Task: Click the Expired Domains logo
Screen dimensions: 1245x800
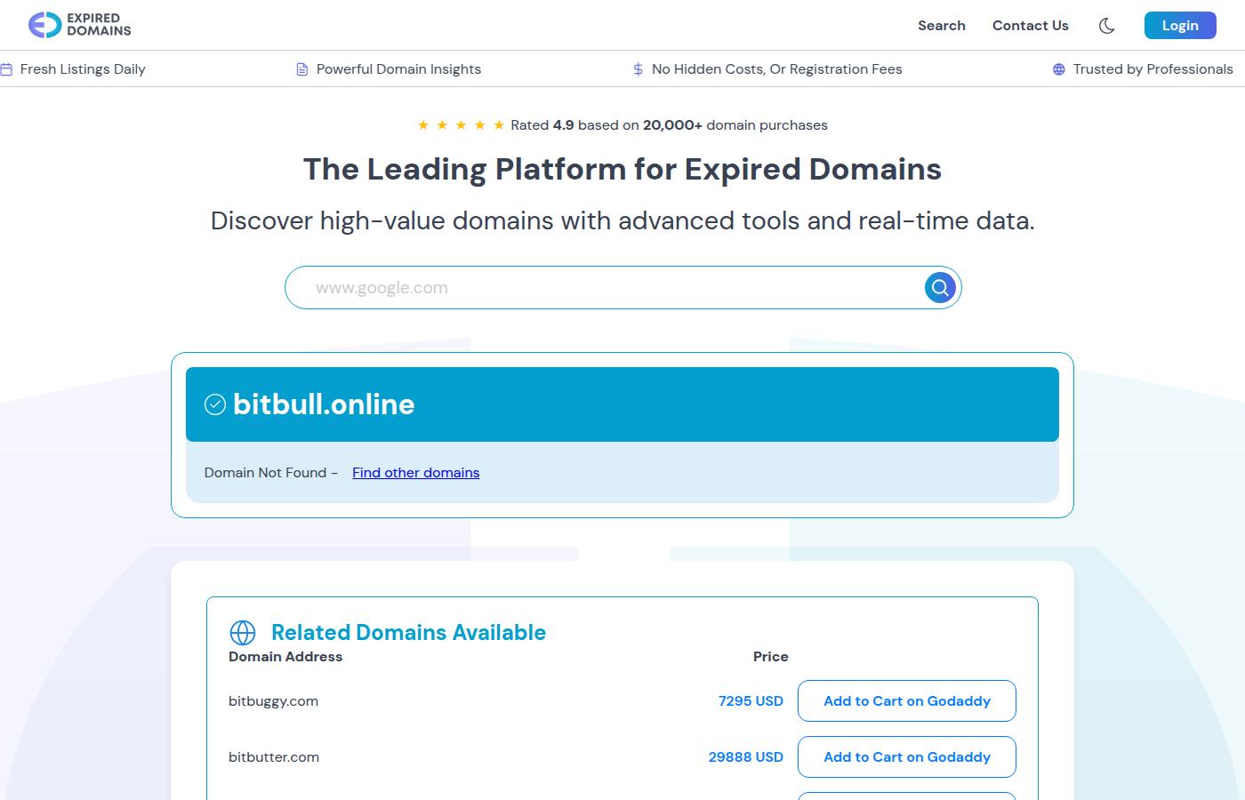Action: [79, 25]
